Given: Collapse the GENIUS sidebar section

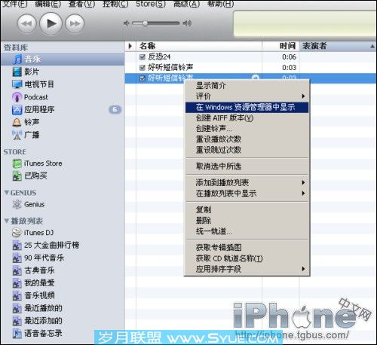Looking at the screenshot, I should click(x=7, y=193).
